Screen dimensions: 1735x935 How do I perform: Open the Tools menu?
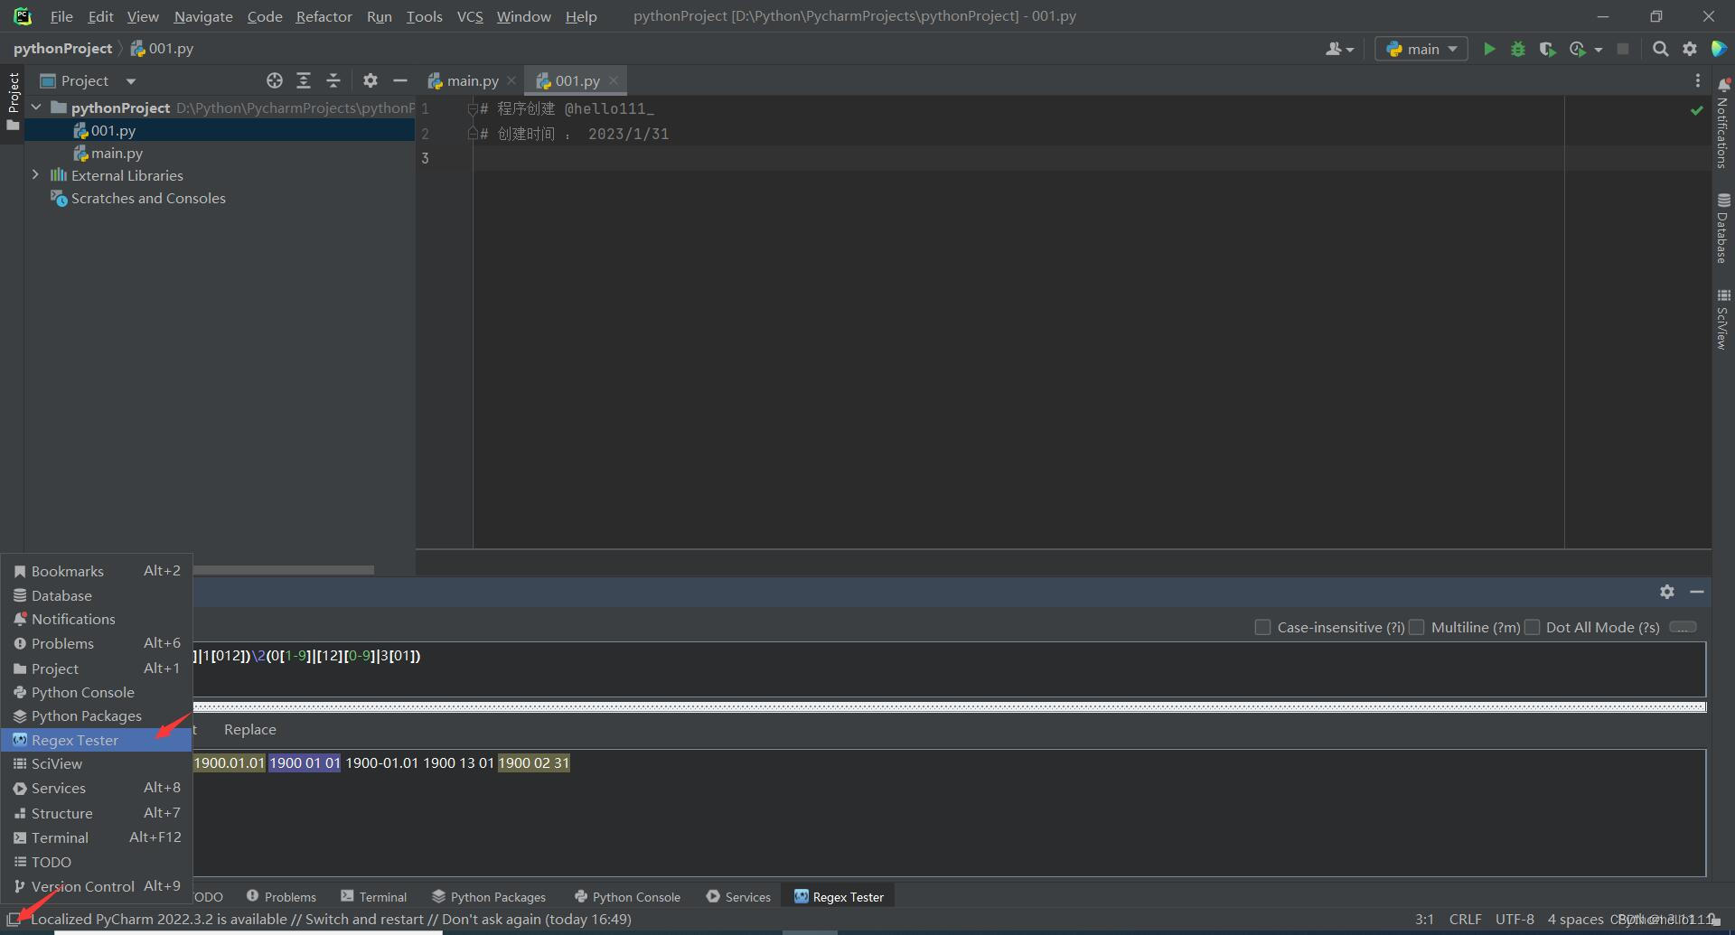[424, 16]
